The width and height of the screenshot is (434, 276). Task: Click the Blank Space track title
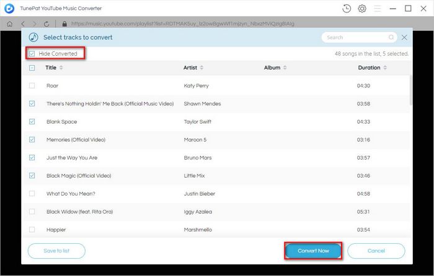(x=62, y=121)
